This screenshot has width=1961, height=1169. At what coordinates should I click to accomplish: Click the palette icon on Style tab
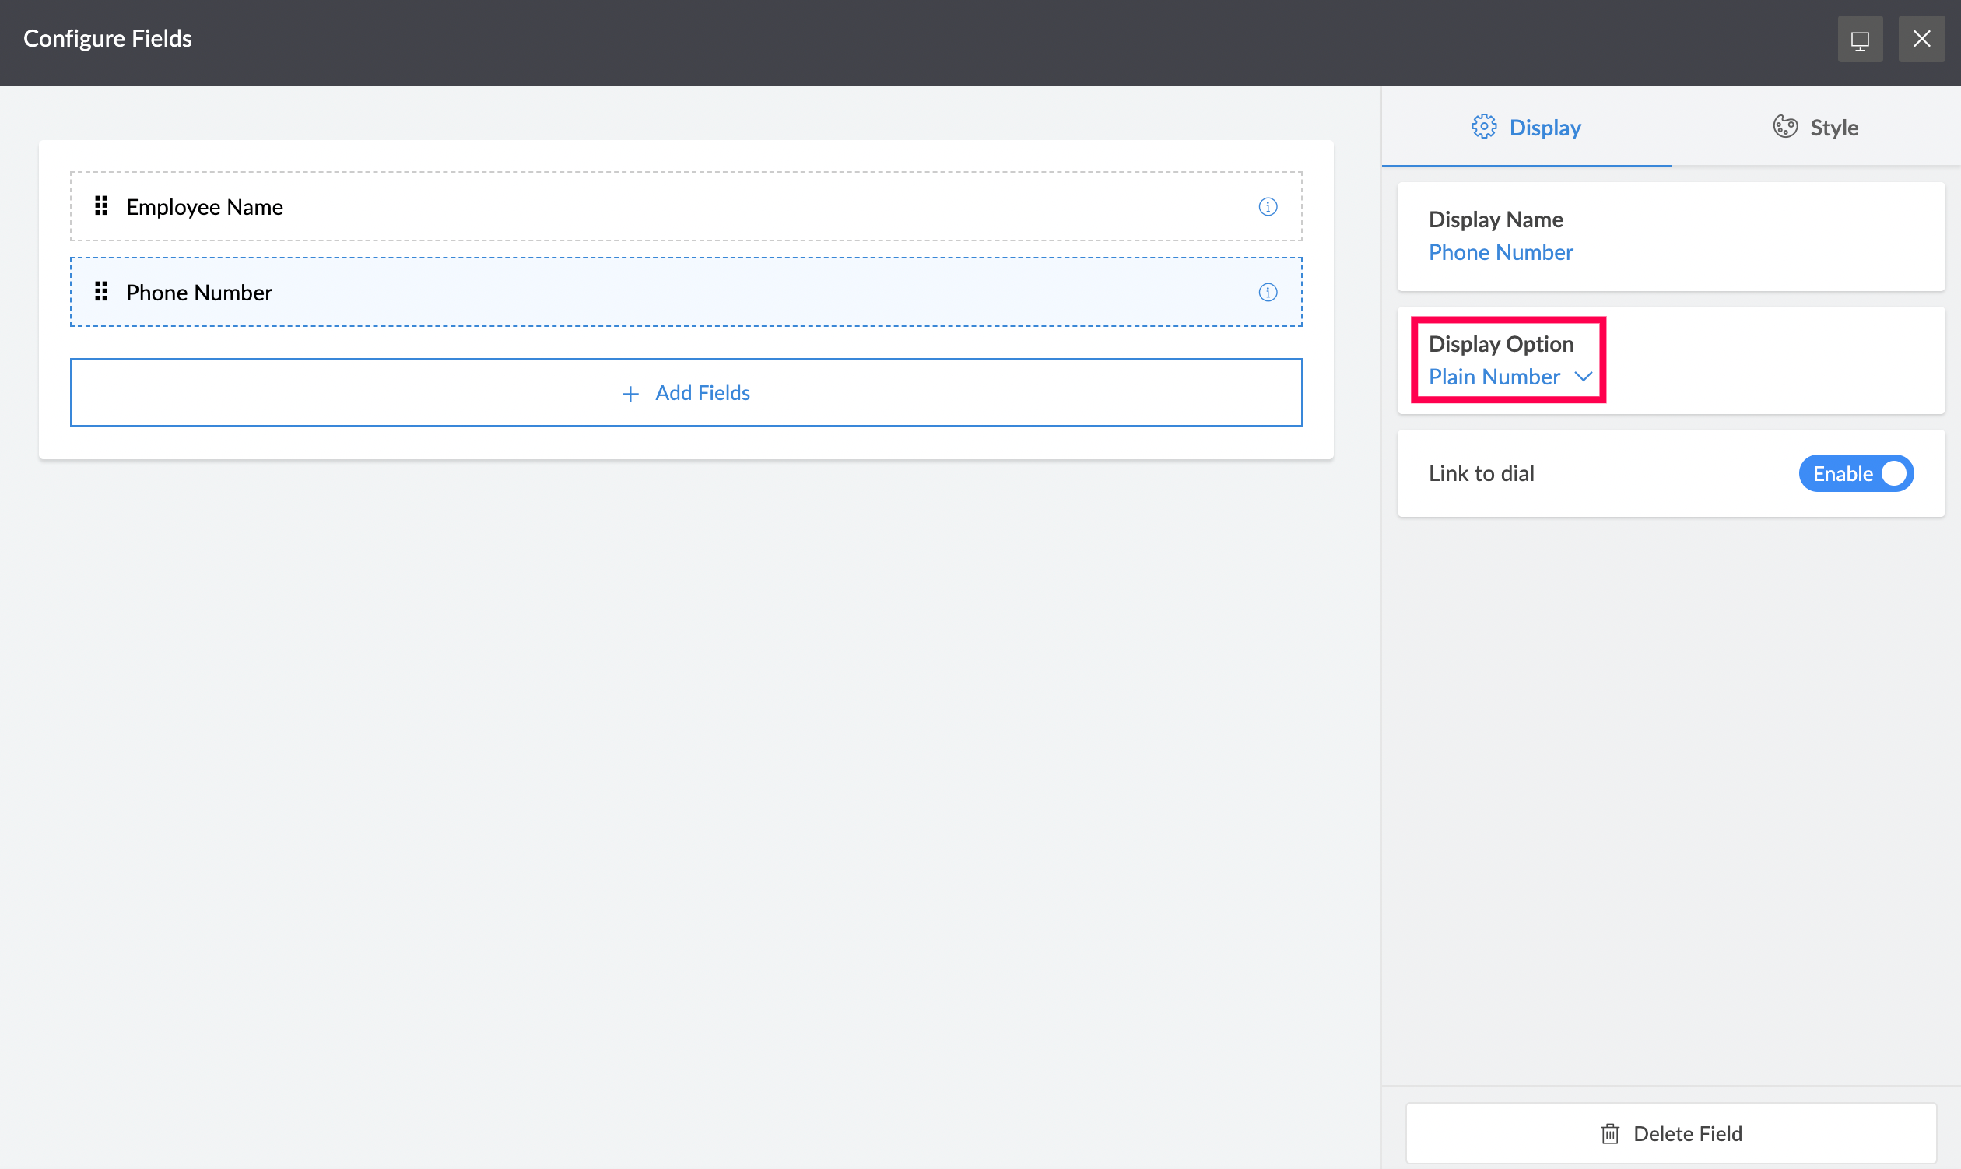coord(1784,127)
